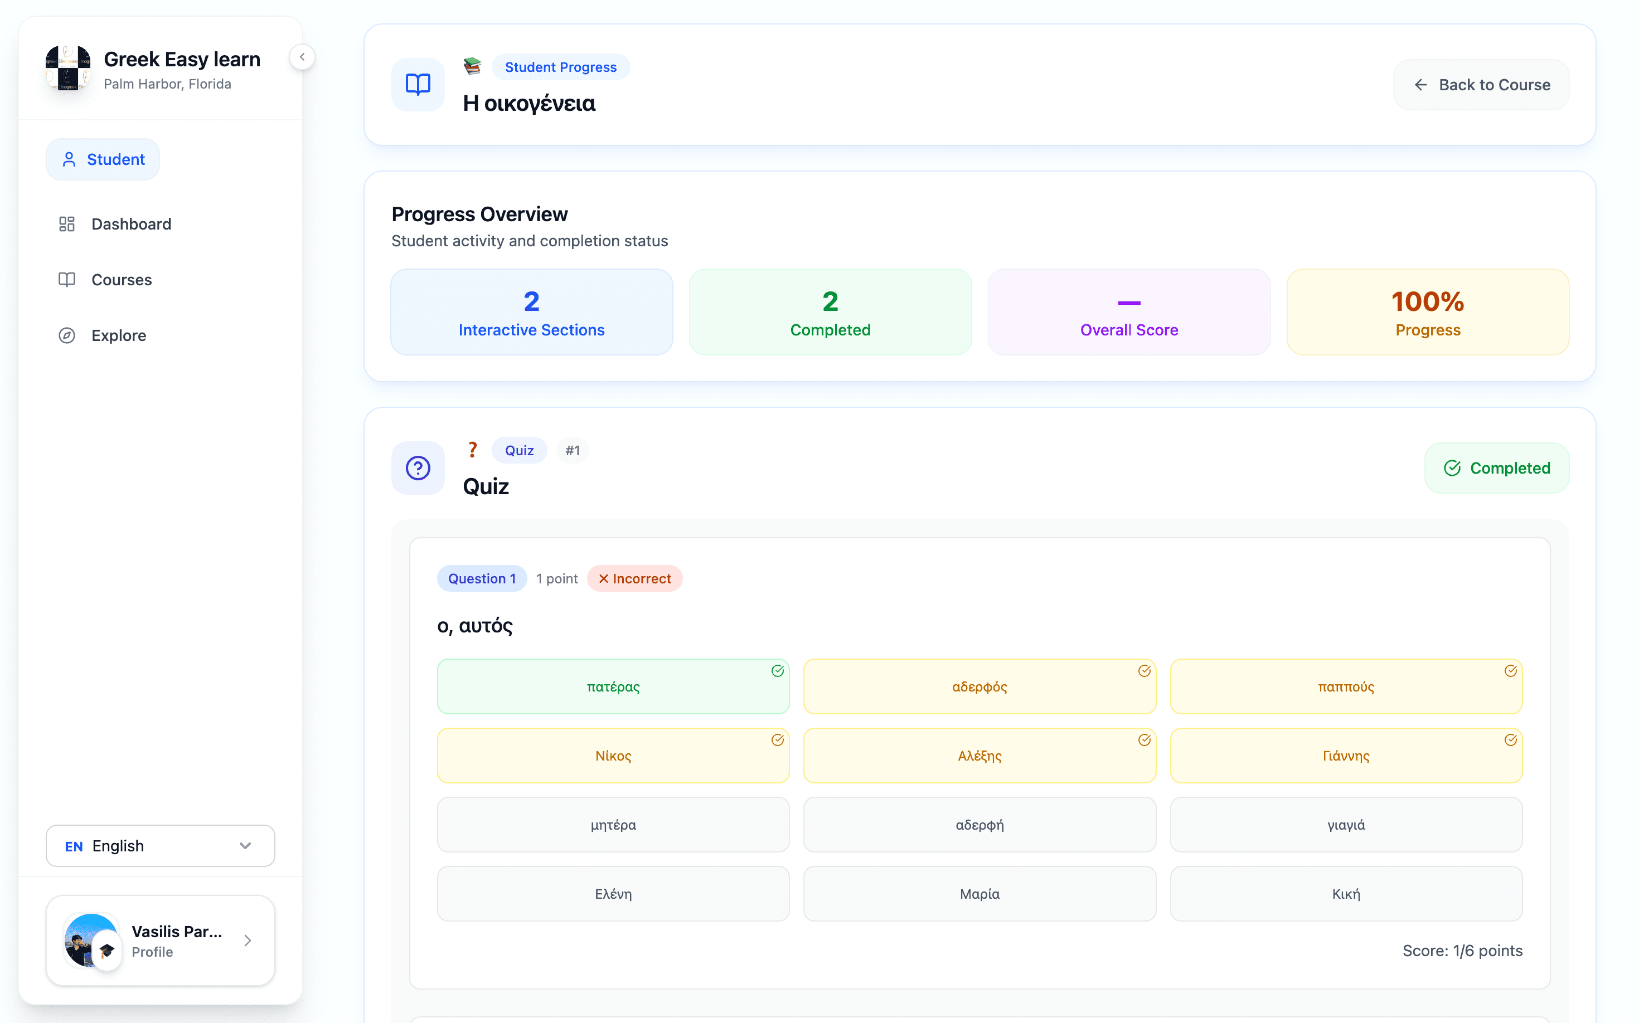Select the Αλέξης answer option
The image size is (1639, 1023).
click(979, 756)
